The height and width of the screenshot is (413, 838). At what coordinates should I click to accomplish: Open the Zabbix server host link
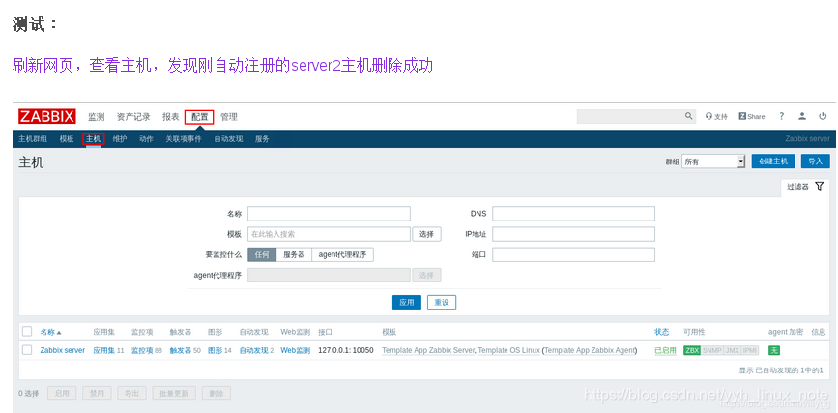click(63, 350)
